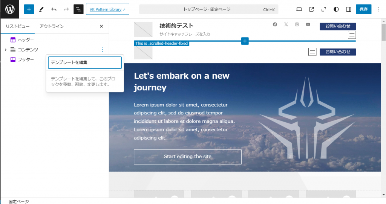Click the WordPress logo icon
Image resolution: width=386 pixels, height=204 pixels.
click(x=10, y=9)
